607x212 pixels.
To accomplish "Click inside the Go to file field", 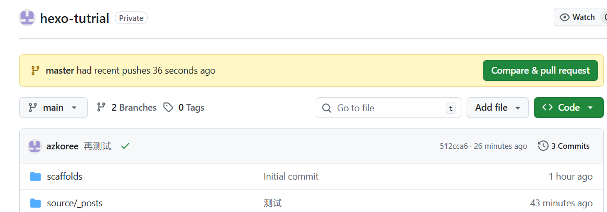I will [x=389, y=108].
